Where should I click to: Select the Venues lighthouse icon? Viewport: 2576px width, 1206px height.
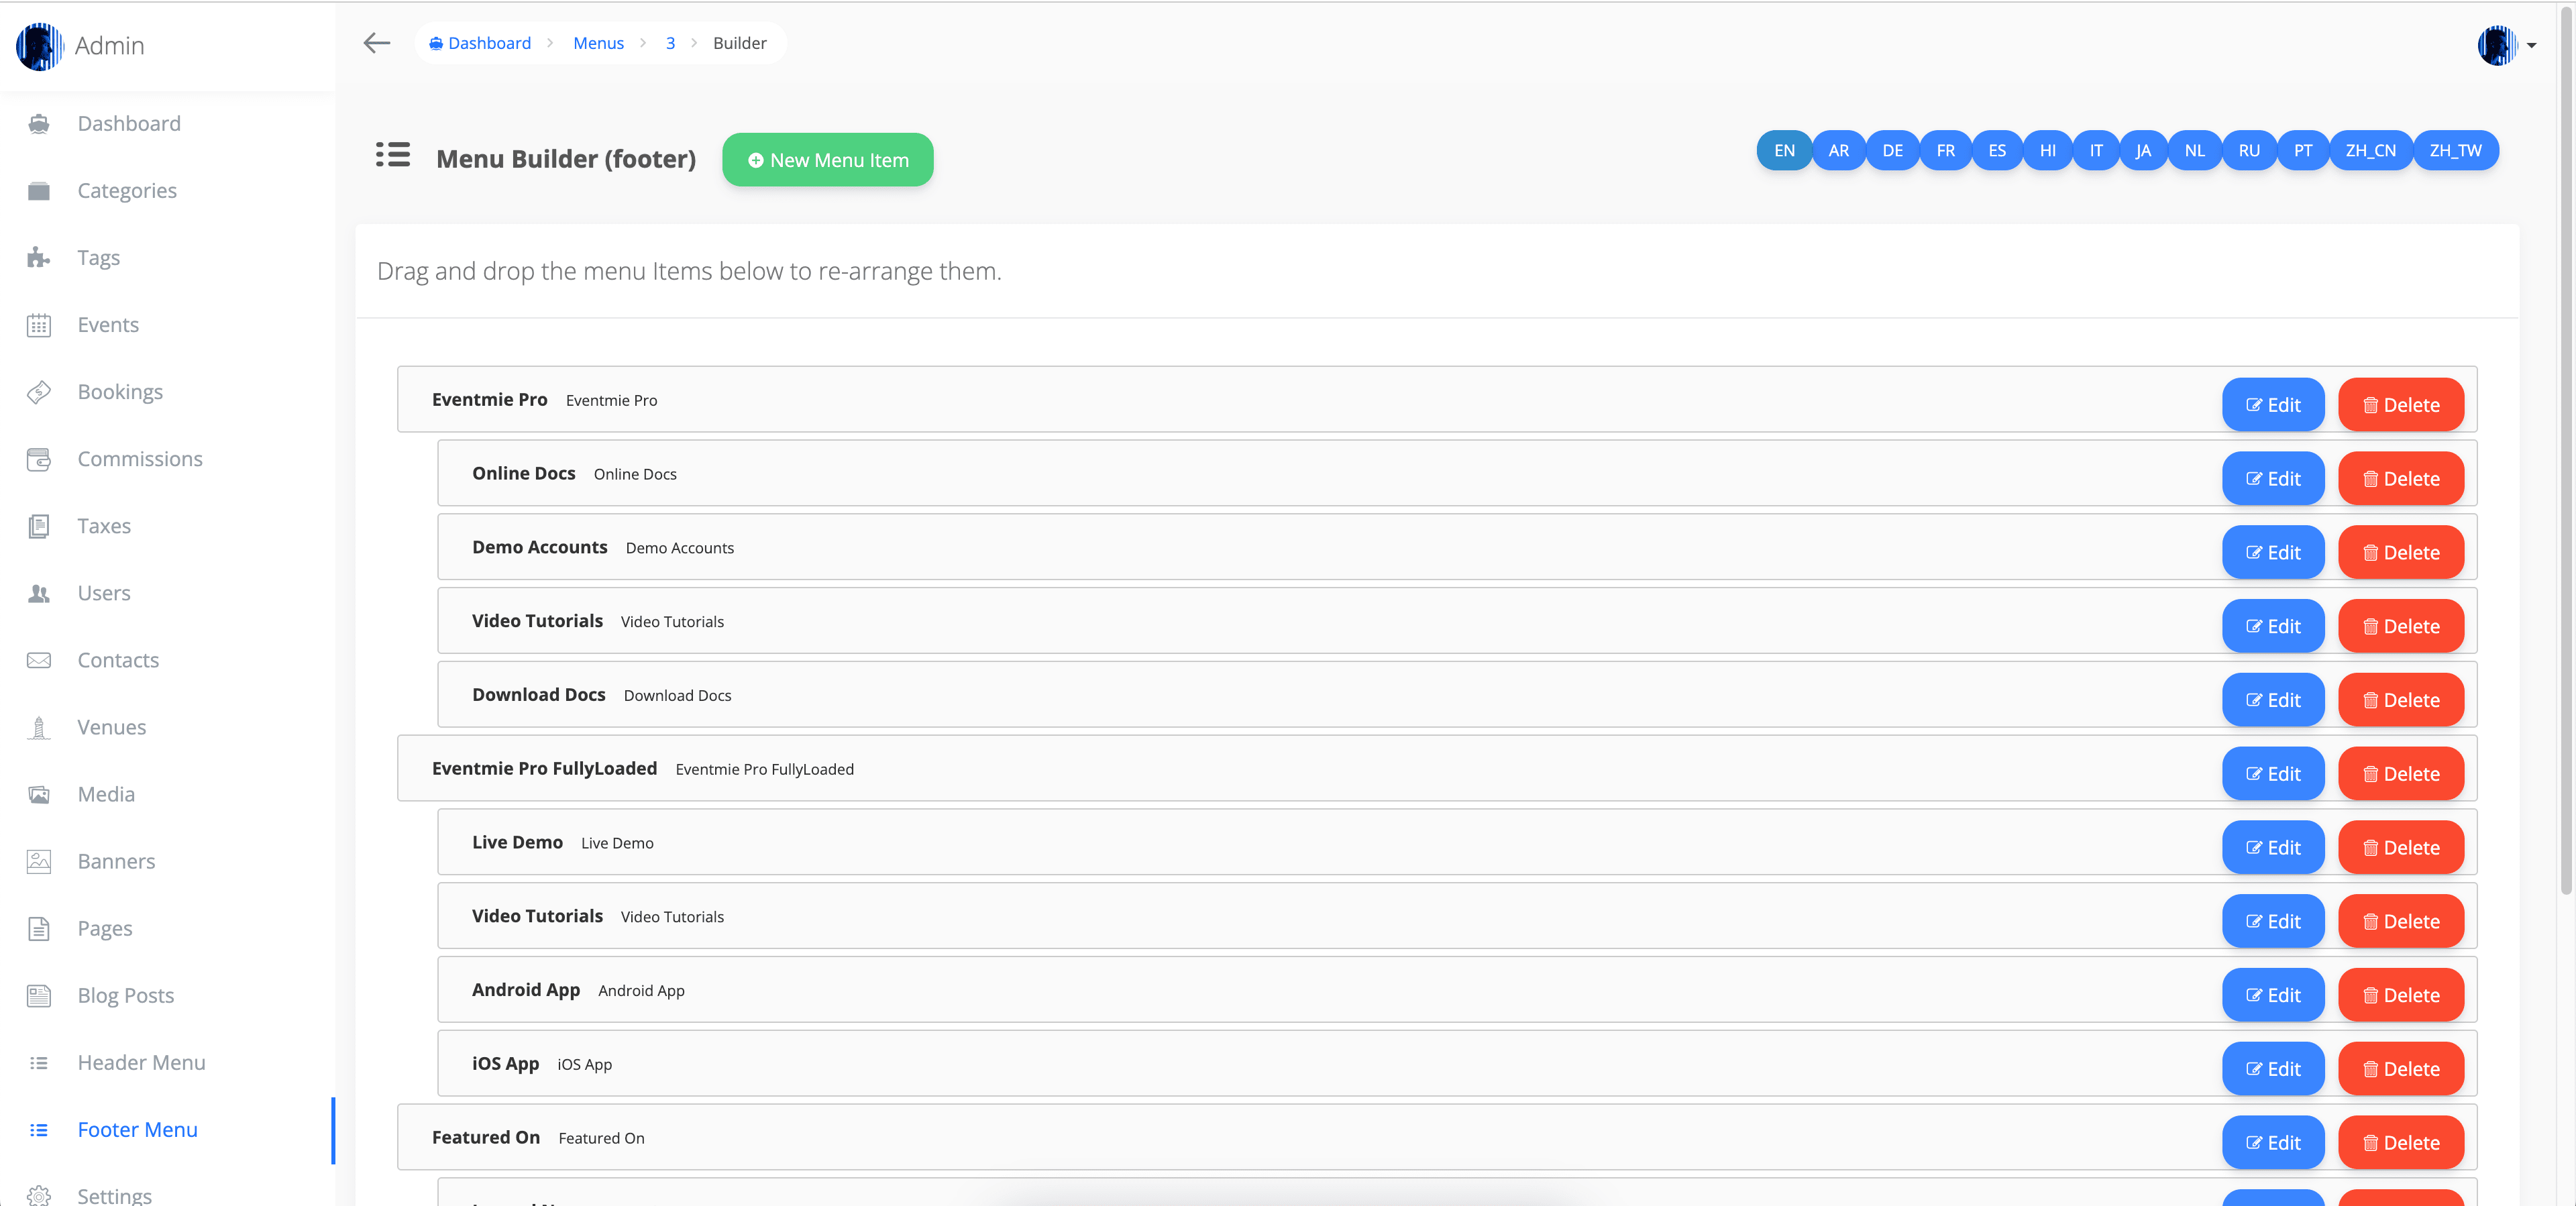click(x=39, y=727)
